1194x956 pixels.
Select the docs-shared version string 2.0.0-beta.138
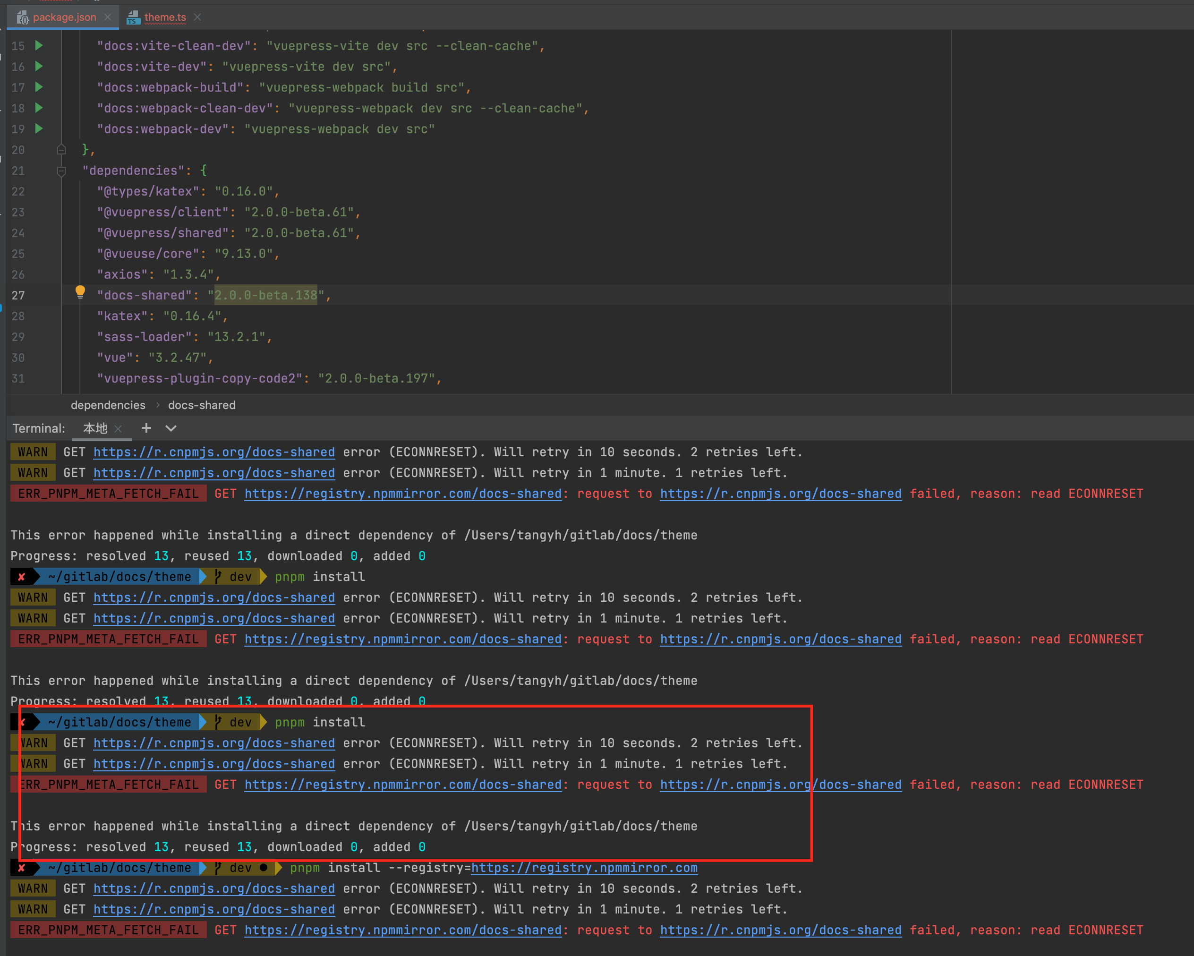[x=266, y=295]
